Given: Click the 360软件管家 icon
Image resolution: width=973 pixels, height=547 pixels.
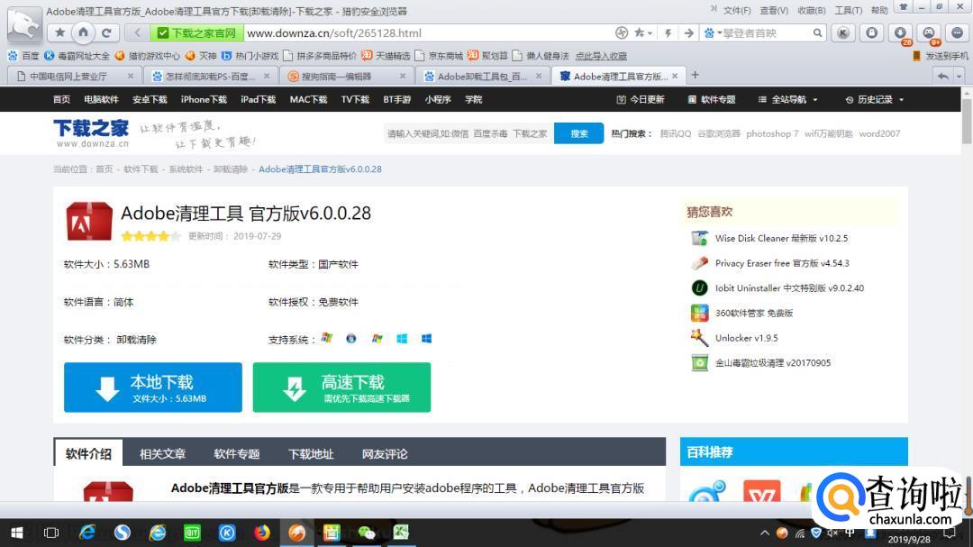Looking at the screenshot, I should (x=699, y=313).
